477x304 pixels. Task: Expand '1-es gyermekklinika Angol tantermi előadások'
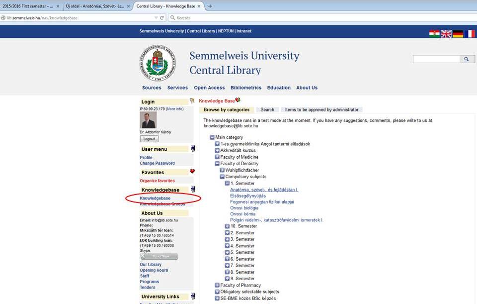[217, 144]
